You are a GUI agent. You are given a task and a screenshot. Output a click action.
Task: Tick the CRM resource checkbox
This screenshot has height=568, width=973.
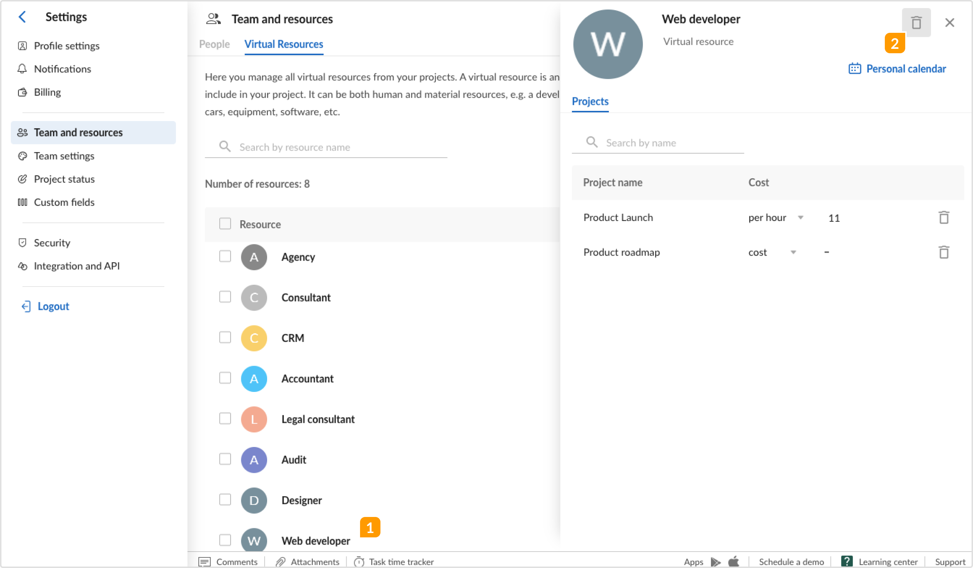225,337
